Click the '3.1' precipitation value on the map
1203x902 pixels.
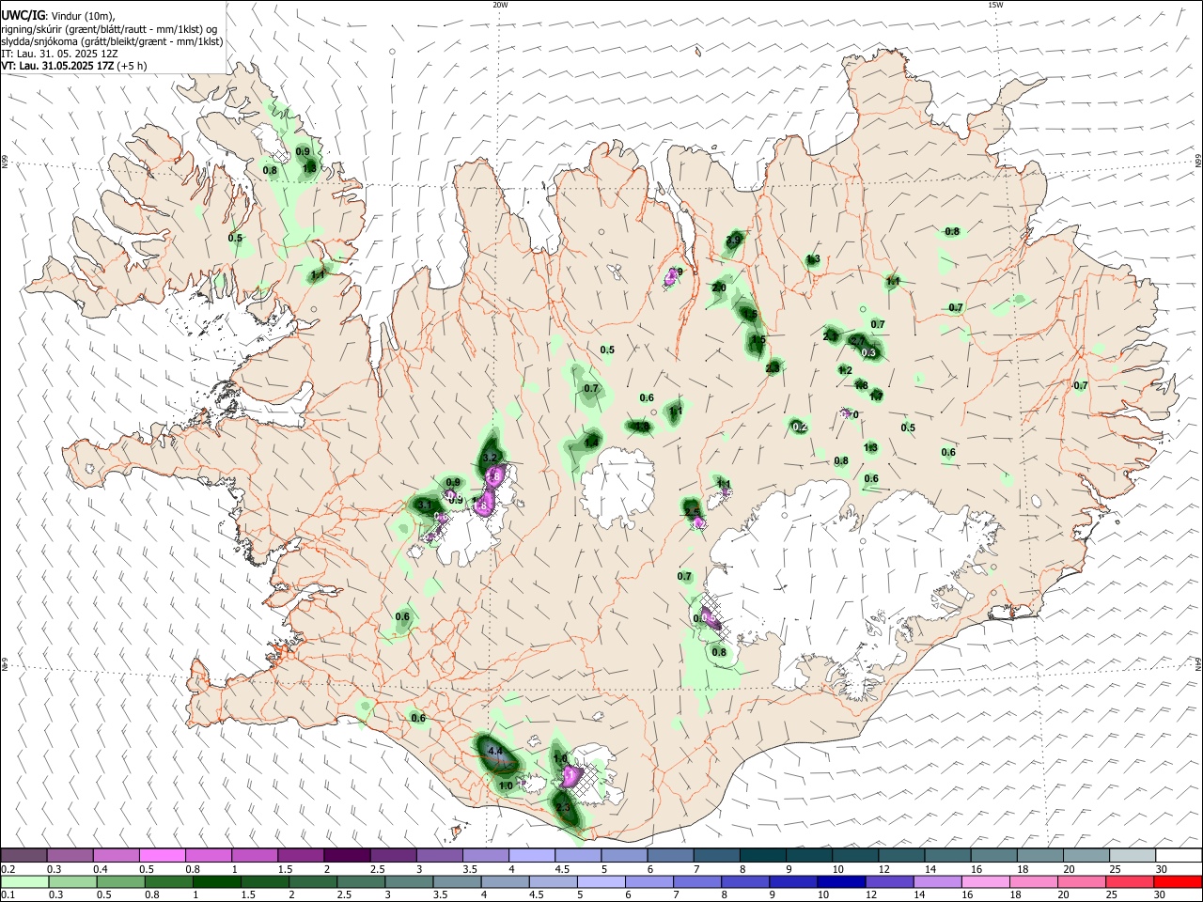(424, 505)
